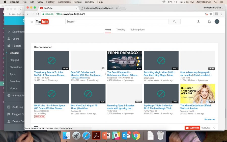The height and width of the screenshot is (142, 227).
Task: Click the Spotlight search icon in menu bar
Action: (216, 2)
